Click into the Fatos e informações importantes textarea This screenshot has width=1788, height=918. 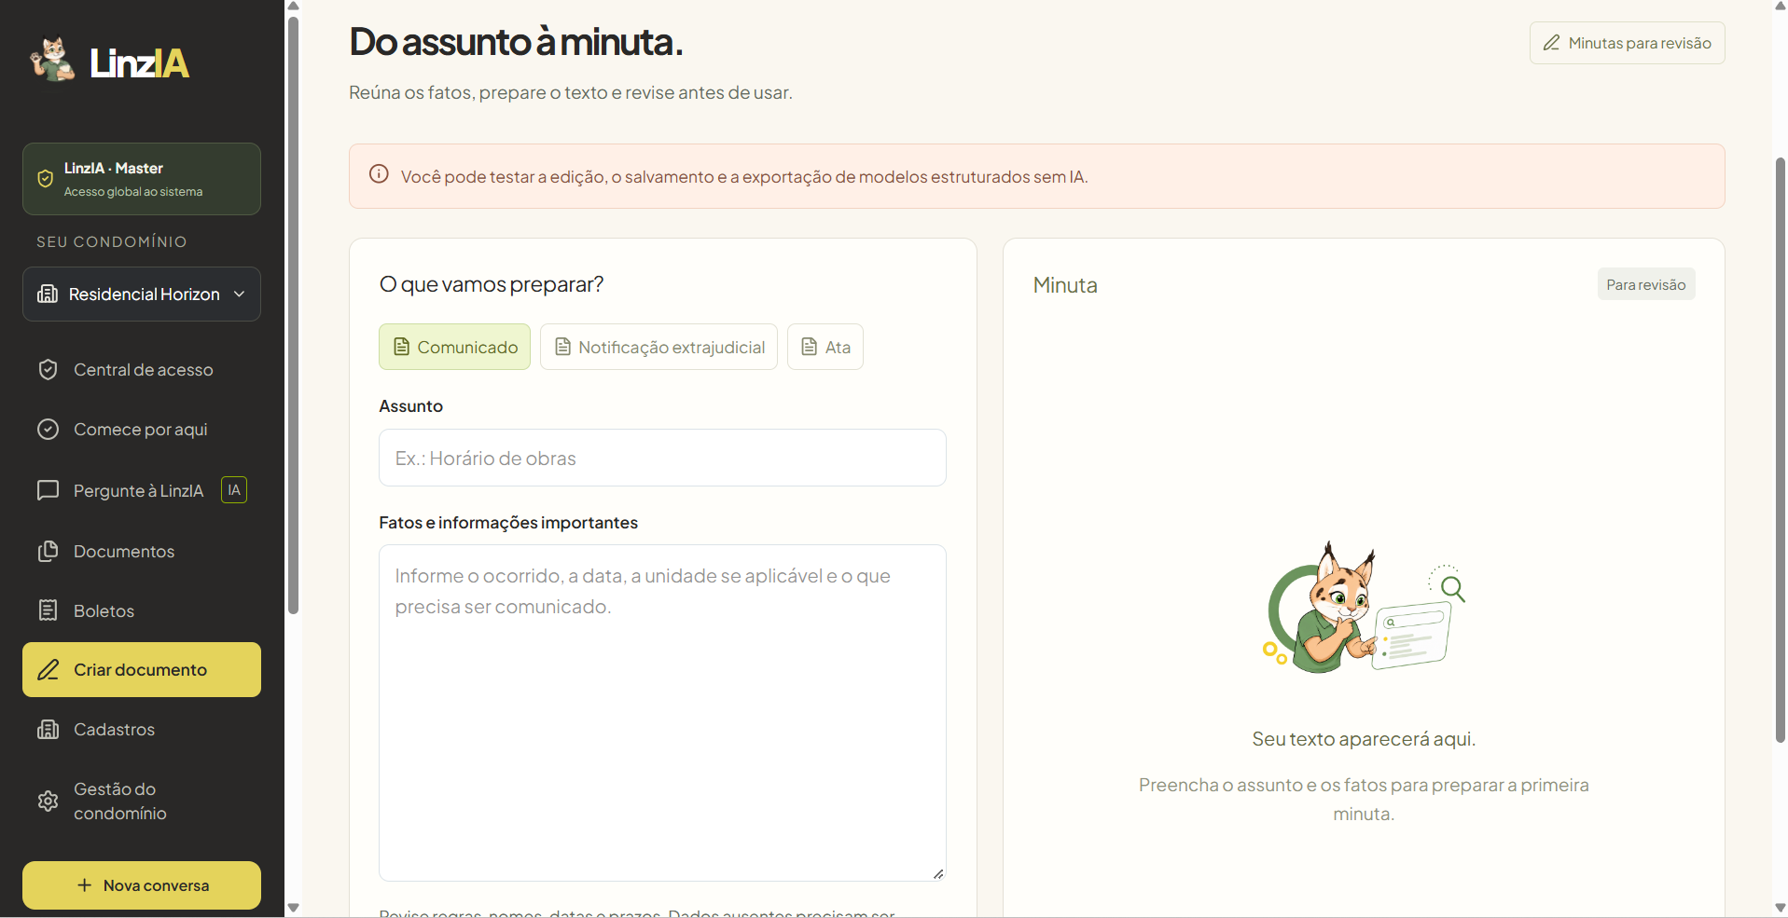[x=662, y=713]
